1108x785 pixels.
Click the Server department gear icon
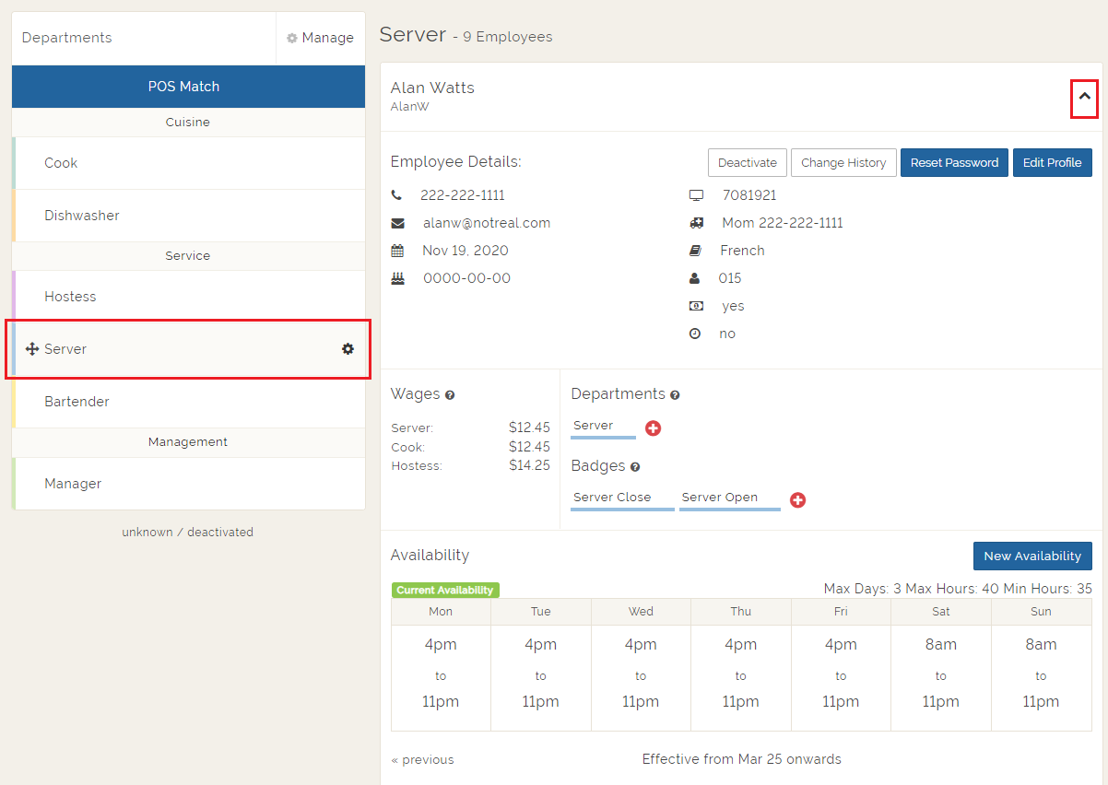348,349
